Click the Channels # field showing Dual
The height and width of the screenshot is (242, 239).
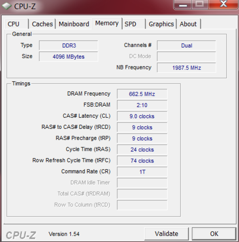(186, 45)
